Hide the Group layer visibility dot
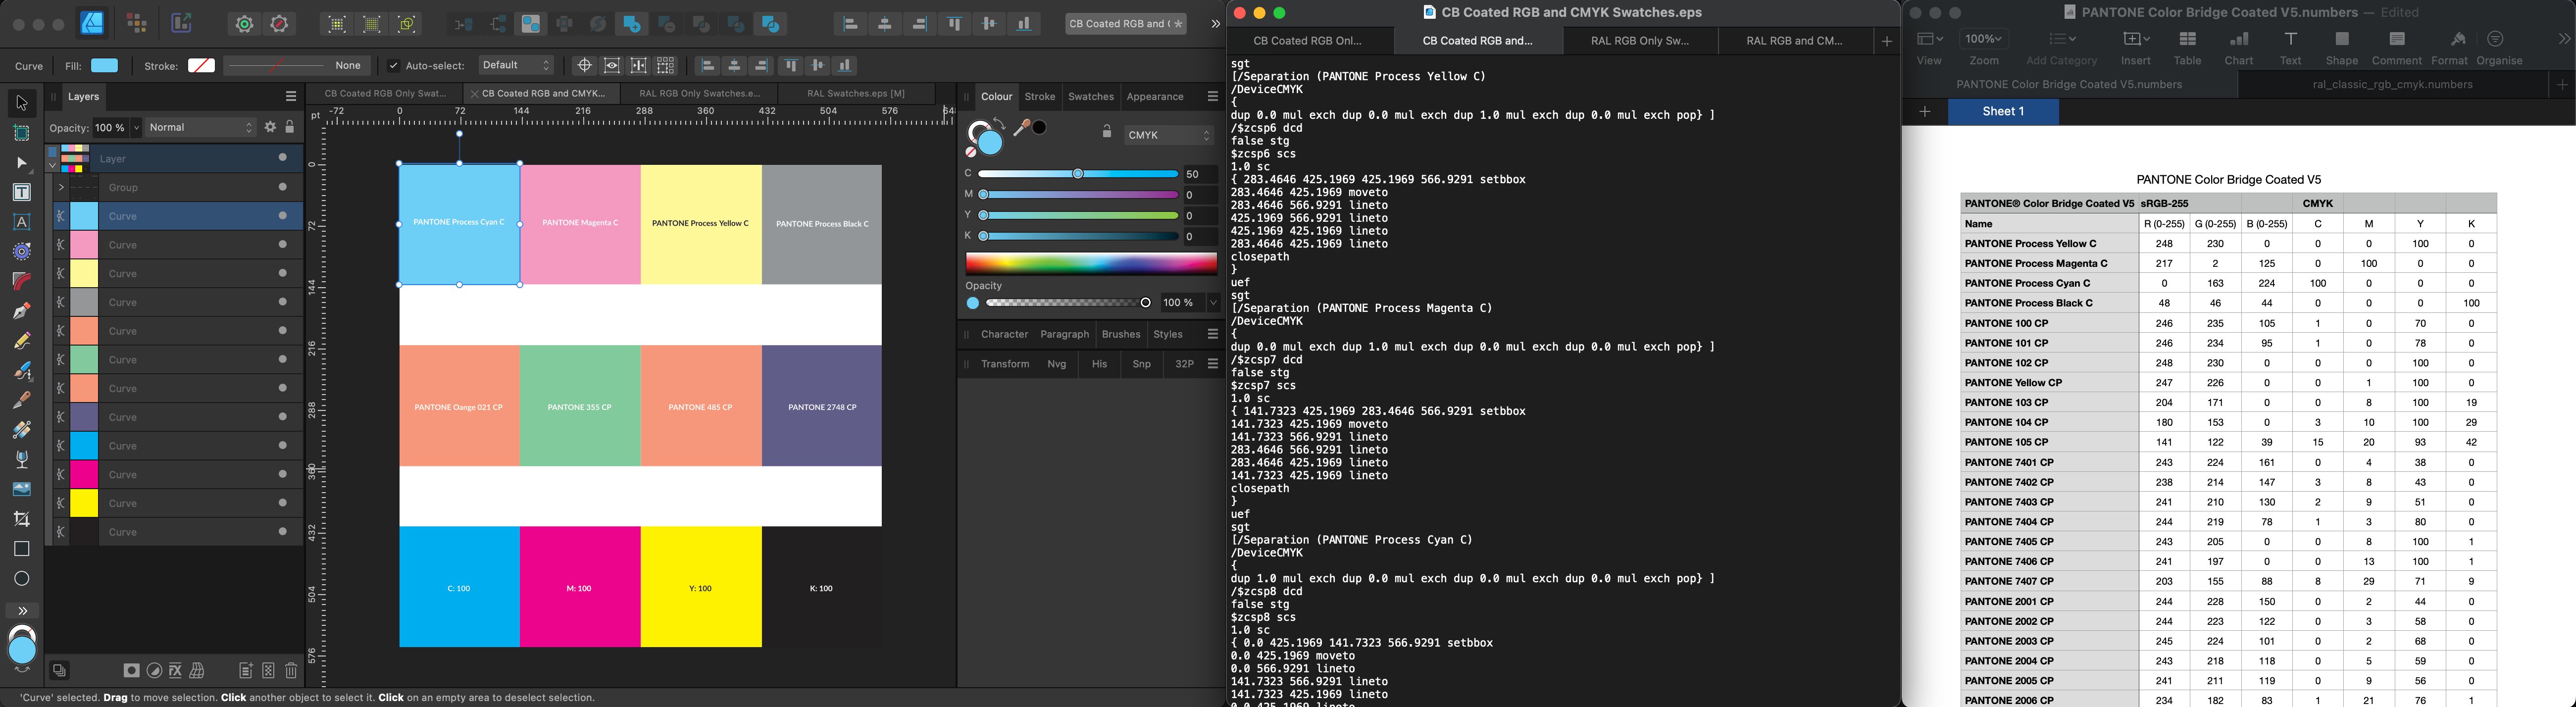Viewport: 2576px width, 707px height. 283,187
